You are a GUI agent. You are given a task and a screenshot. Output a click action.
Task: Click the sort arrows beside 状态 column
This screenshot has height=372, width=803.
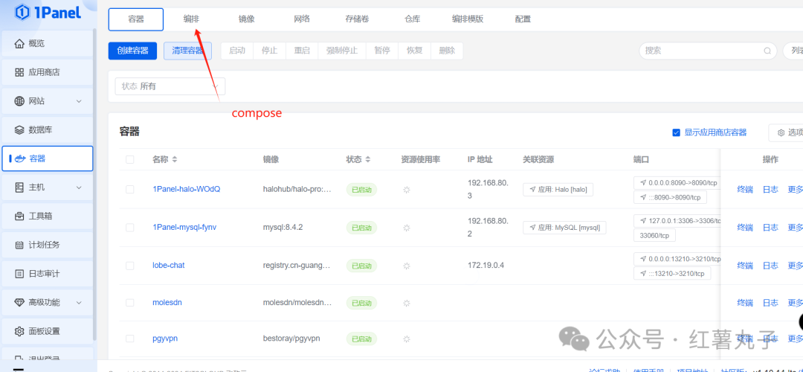point(368,159)
